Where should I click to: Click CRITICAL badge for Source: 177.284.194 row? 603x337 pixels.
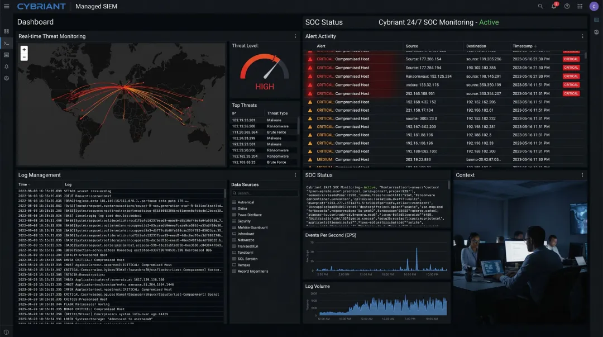pyautogui.click(x=571, y=68)
